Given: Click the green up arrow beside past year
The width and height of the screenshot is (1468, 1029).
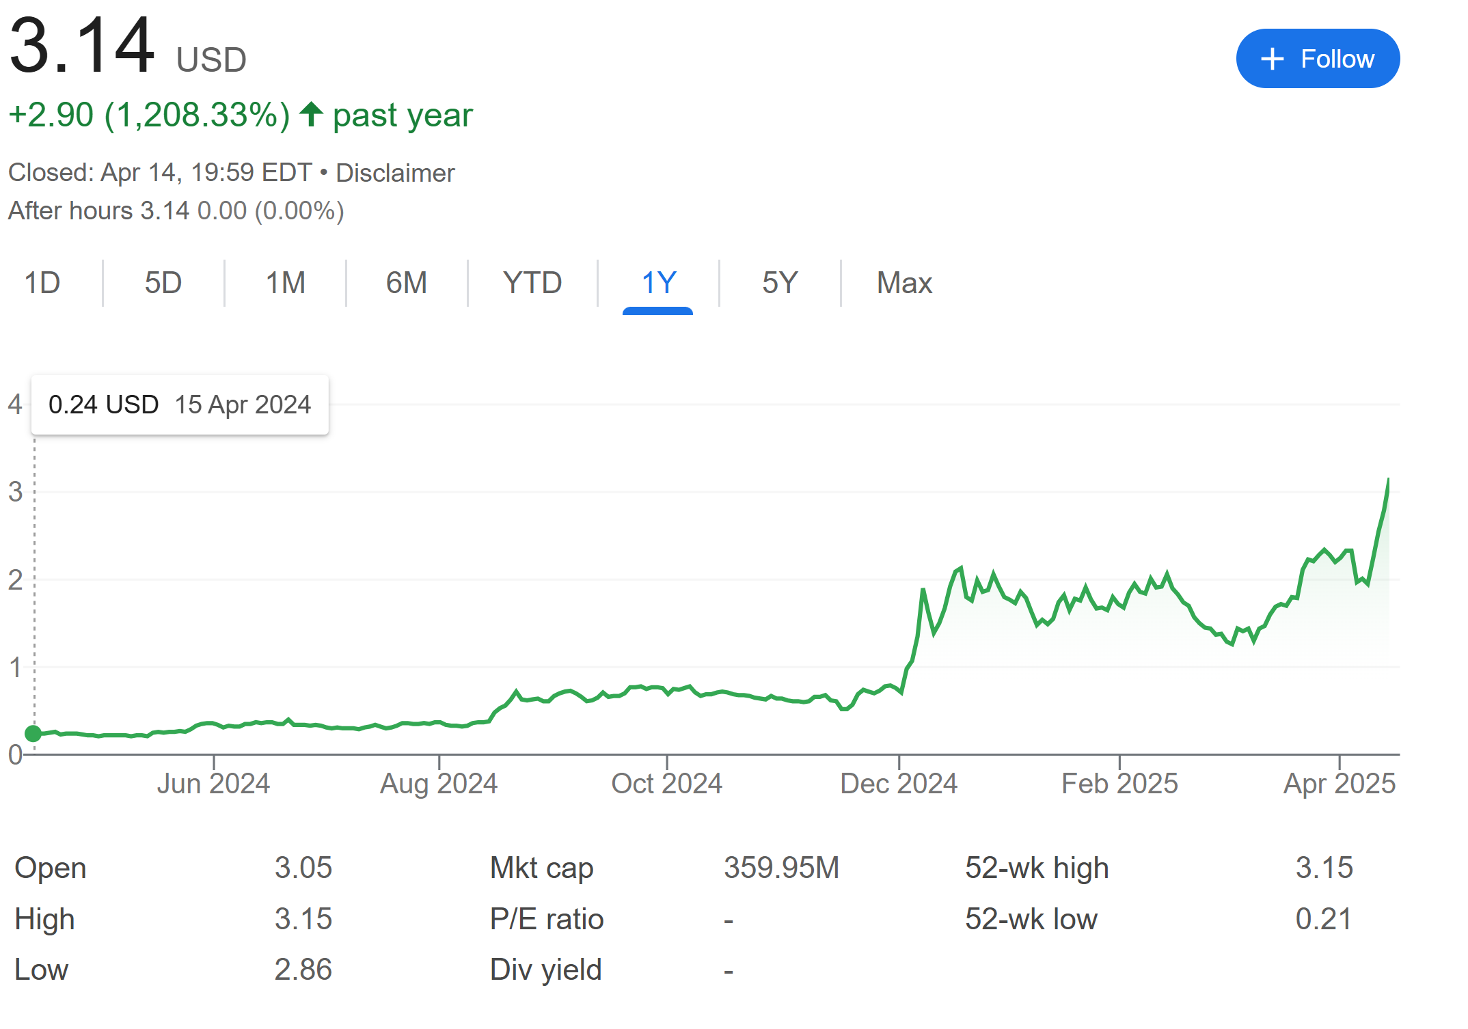Looking at the screenshot, I should pyautogui.click(x=311, y=114).
